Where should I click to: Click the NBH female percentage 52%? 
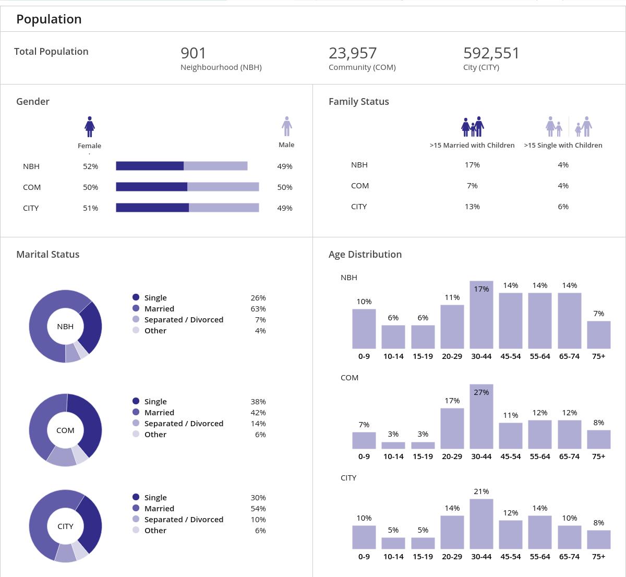click(90, 166)
